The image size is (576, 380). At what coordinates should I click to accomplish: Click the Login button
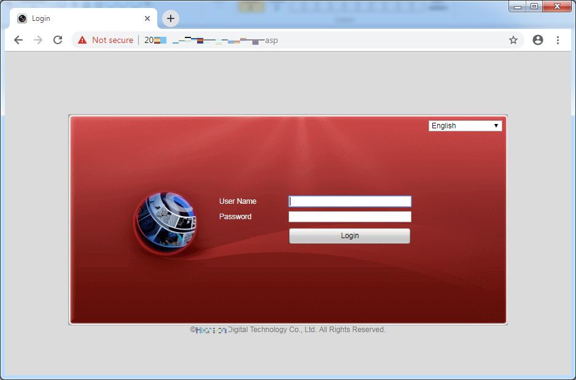(x=349, y=236)
